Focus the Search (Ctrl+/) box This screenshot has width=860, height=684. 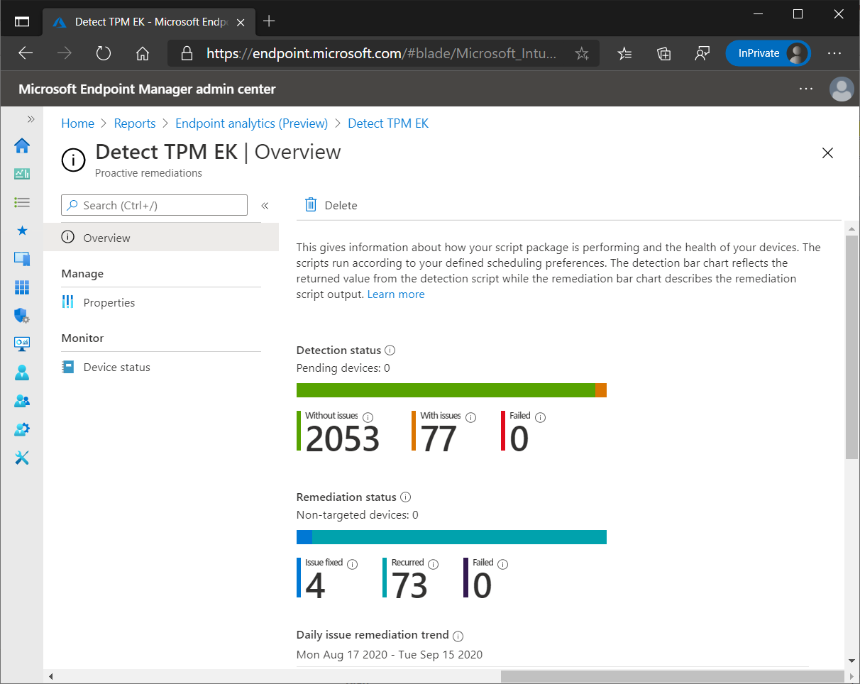click(x=155, y=205)
